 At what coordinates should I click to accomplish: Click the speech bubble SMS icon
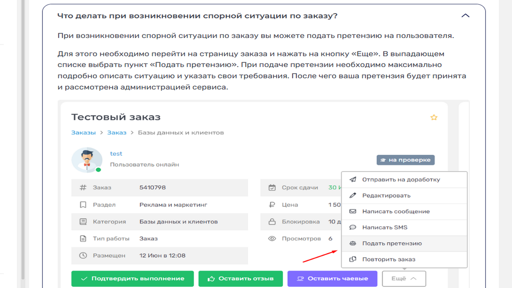(353, 228)
